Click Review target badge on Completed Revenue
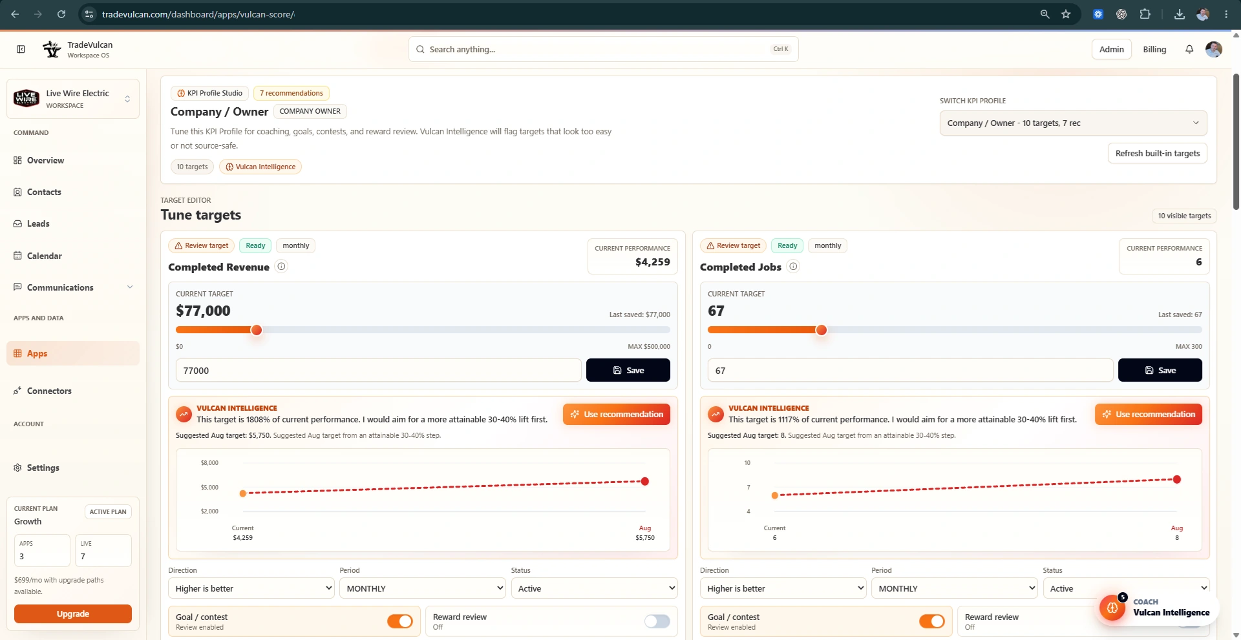 [x=202, y=245]
